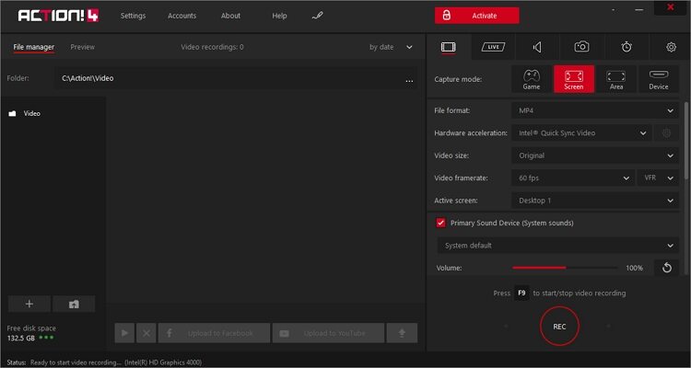This screenshot has height=368, width=691.
Task: Click the pen drawing icon in top menu
Action: pyautogui.click(x=317, y=16)
